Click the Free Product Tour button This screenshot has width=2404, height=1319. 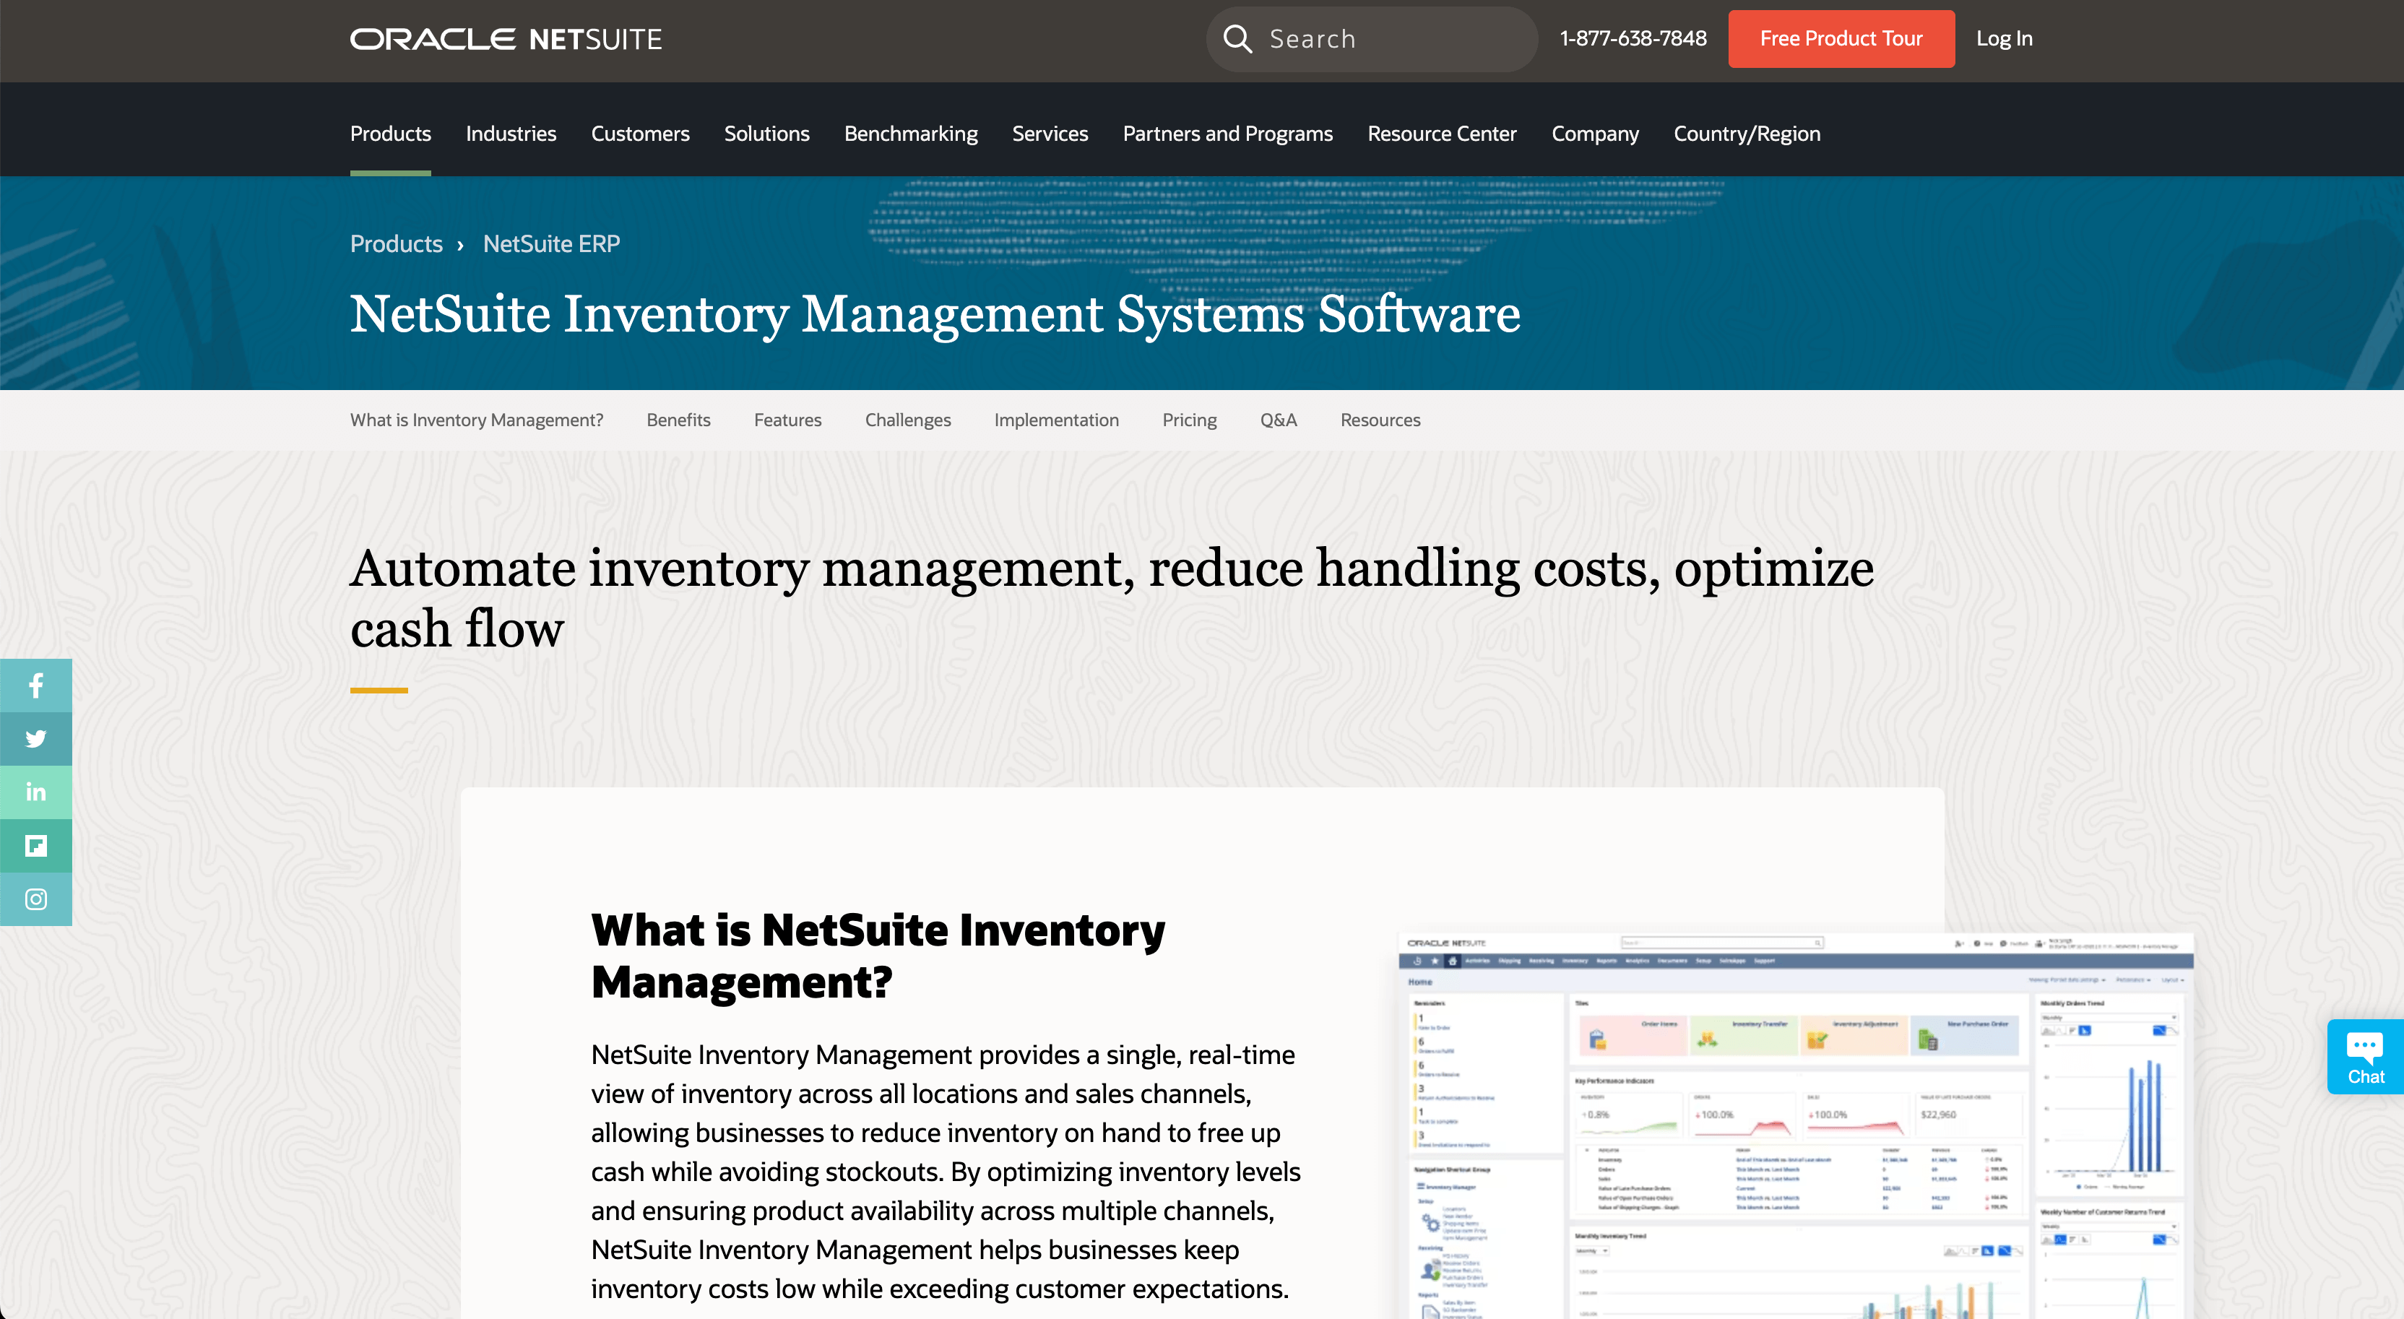[x=1841, y=39]
